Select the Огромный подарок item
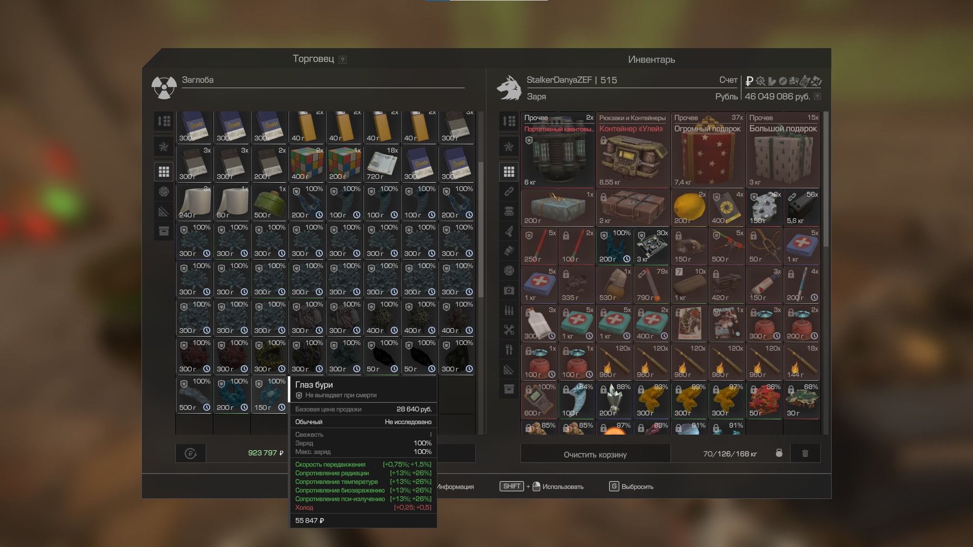This screenshot has width=973, height=547. pos(708,150)
